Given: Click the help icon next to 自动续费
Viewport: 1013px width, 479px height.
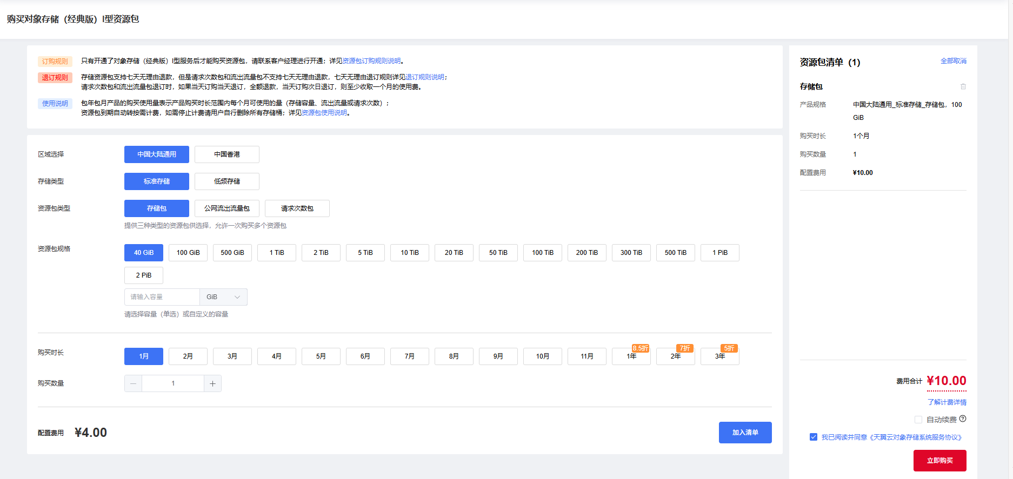Looking at the screenshot, I should 963,419.
